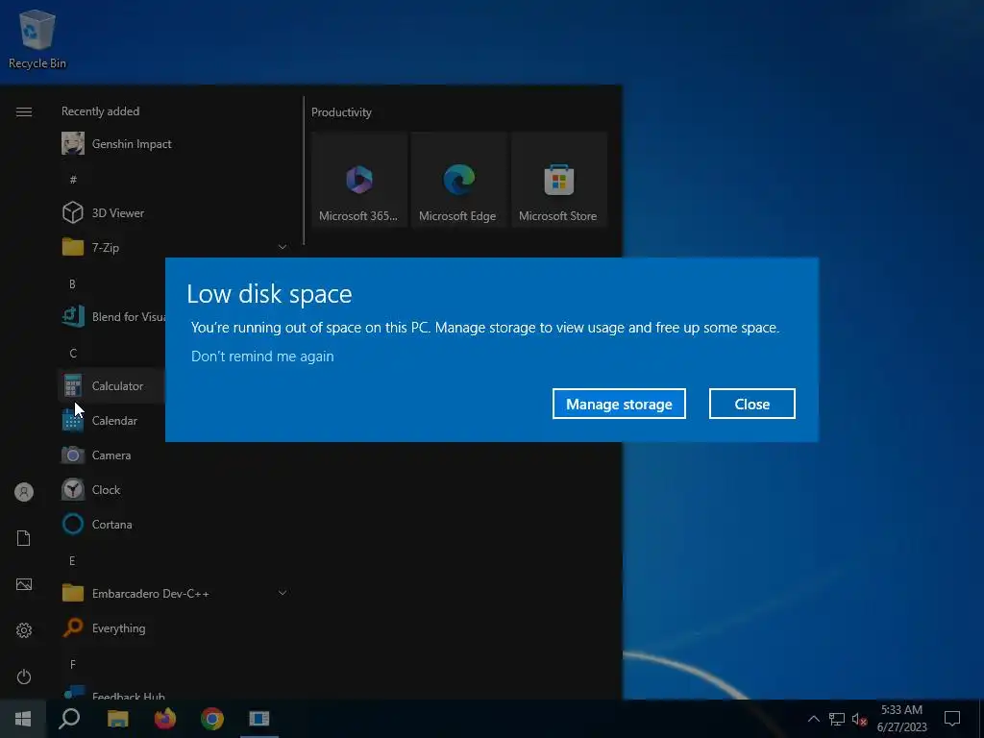Start Cortana from the app list
The image size is (984, 738).
(173, 524)
